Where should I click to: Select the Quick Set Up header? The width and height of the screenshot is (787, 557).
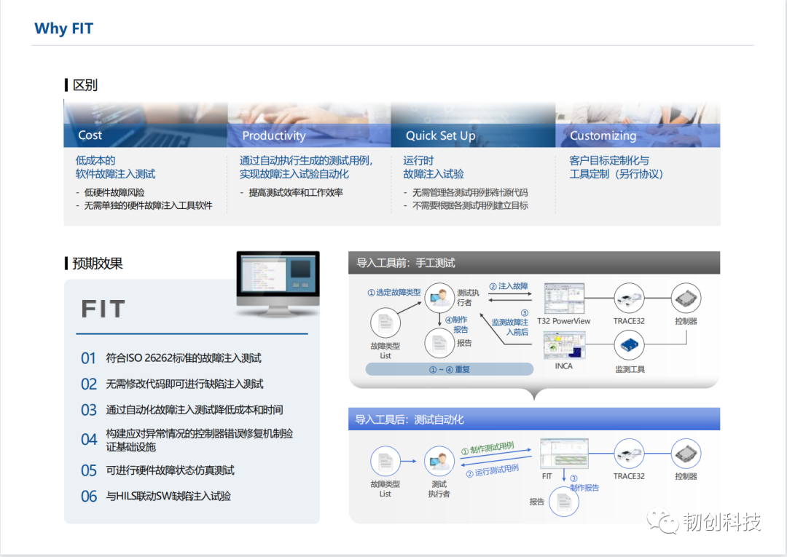440,135
